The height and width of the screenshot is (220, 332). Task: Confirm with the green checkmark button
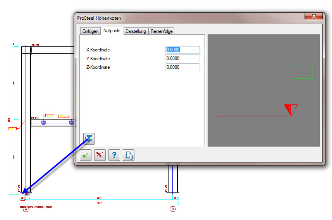tap(86, 155)
